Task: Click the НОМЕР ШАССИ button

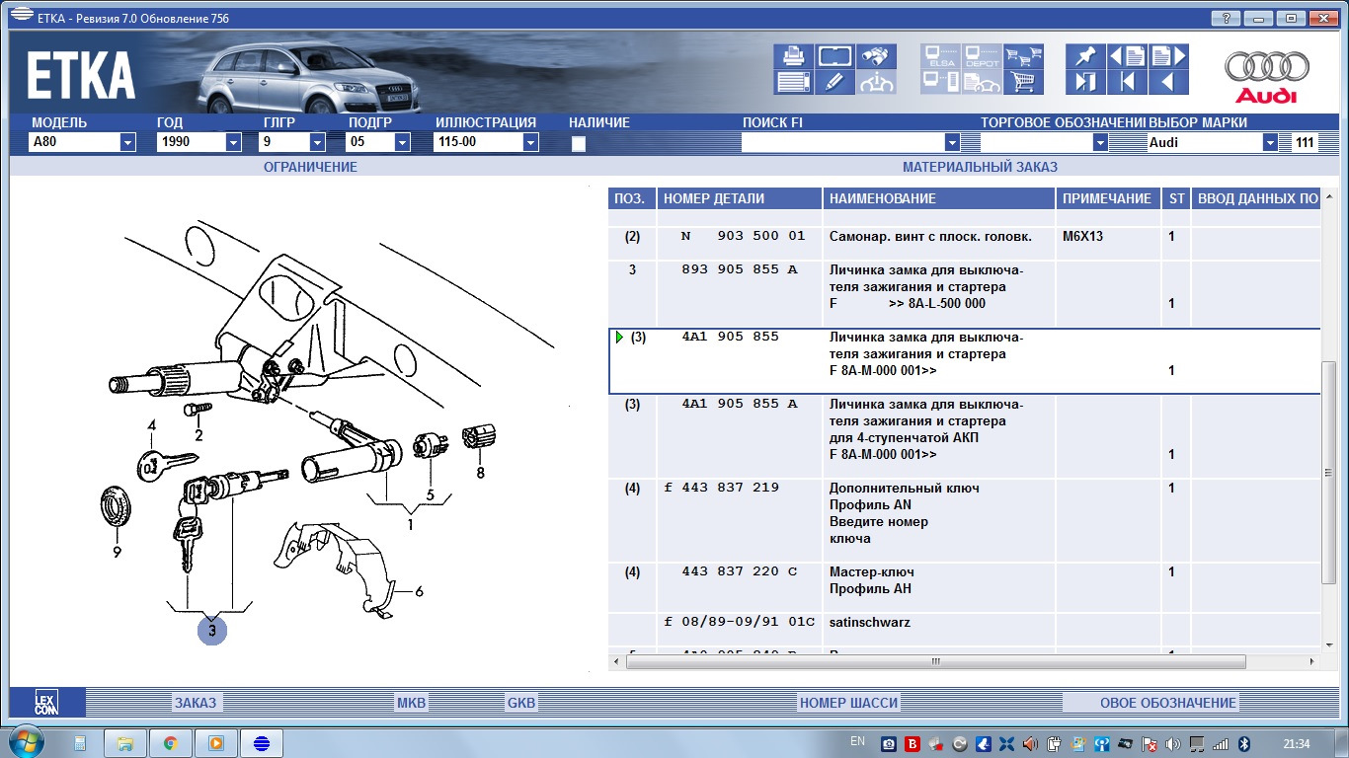Action: pyautogui.click(x=849, y=703)
